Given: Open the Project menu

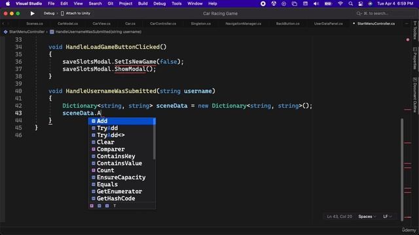Looking at the screenshot, I should [x=126, y=4].
